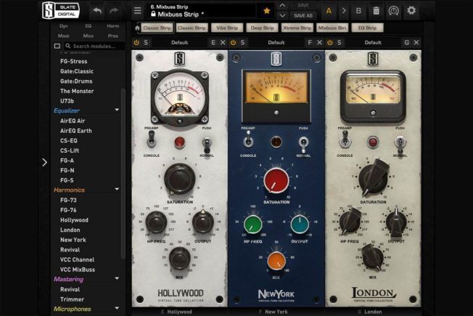This screenshot has height=316, width=473.
Task: Collapse the Harmonics category
Action: 117,189
